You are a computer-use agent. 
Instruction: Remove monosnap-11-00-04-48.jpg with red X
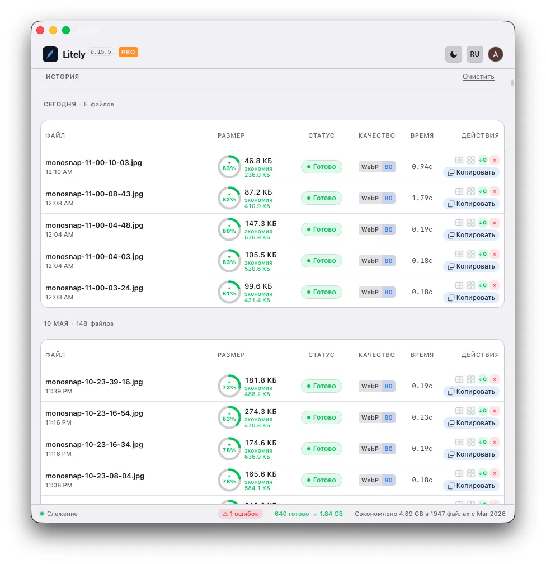click(495, 223)
